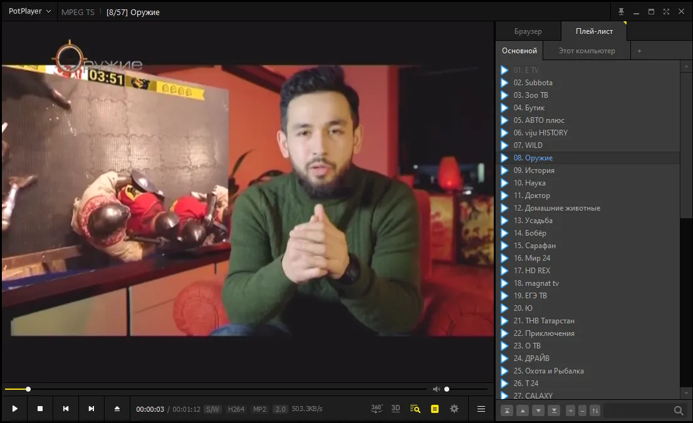Click the video display area

[247, 201]
